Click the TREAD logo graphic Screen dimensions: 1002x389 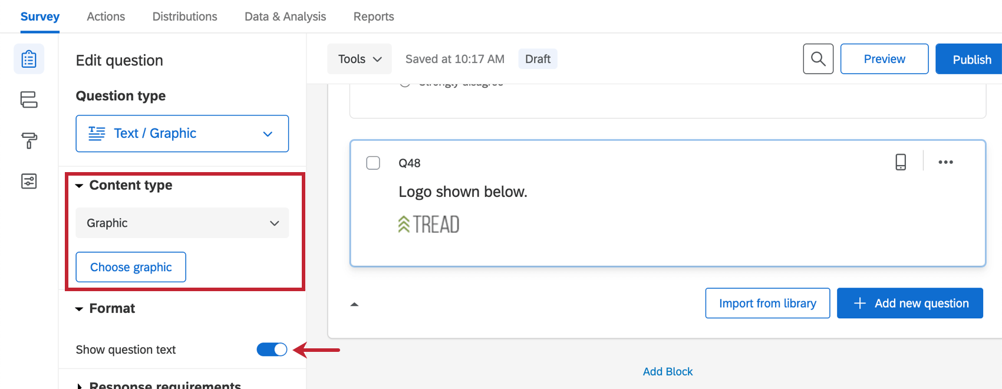[x=429, y=225]
